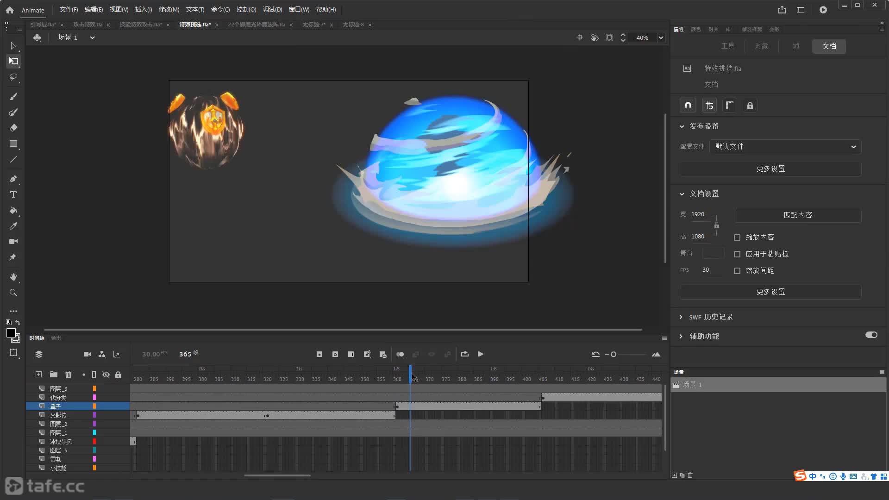Toggle hide all layers eye icon
The image size is (889, 500).
tap(106, 375)
